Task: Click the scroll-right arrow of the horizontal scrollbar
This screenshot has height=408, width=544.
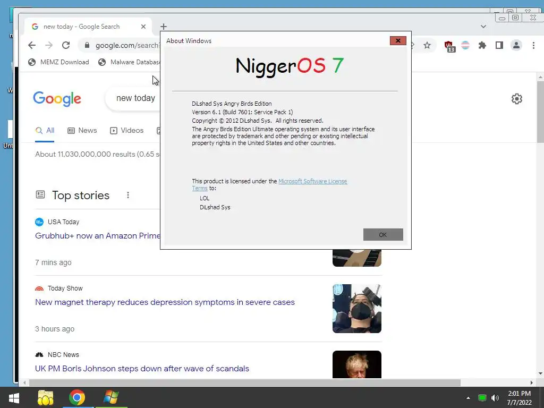Action: (531, 382)
